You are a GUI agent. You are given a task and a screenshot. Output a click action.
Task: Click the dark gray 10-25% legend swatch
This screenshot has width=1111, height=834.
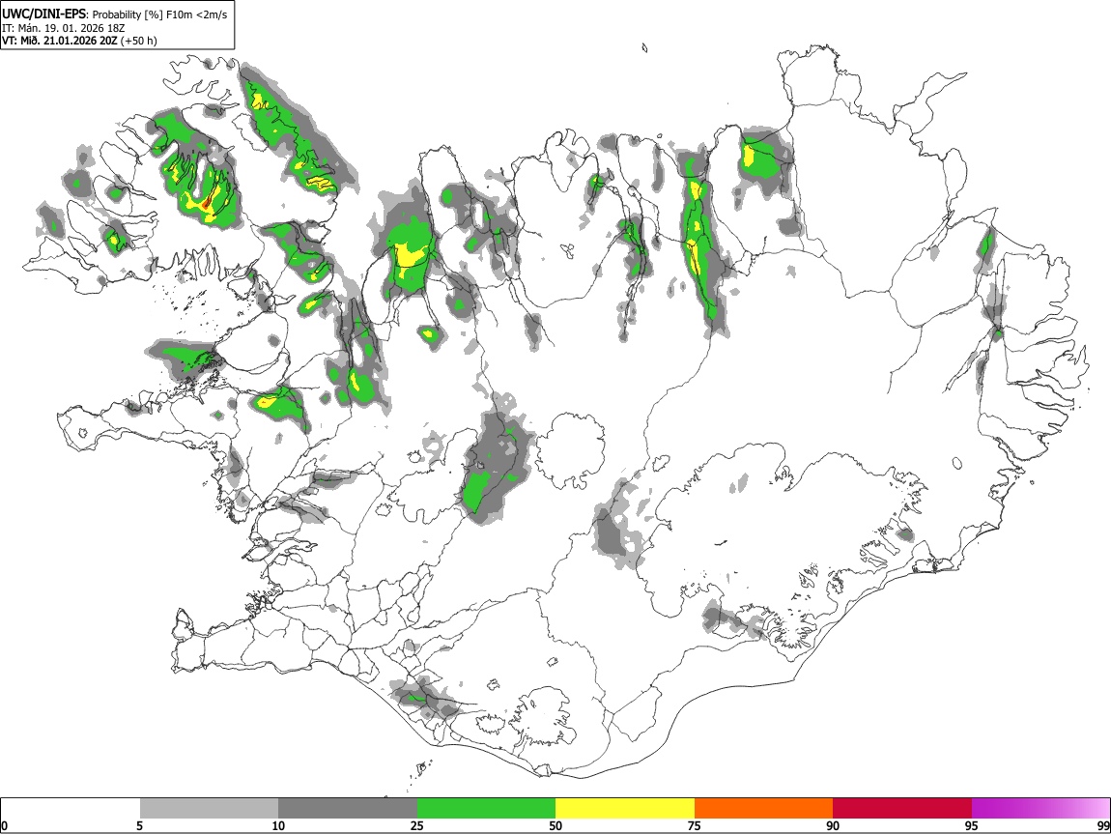pyautogui.click(x=348, y=809)
